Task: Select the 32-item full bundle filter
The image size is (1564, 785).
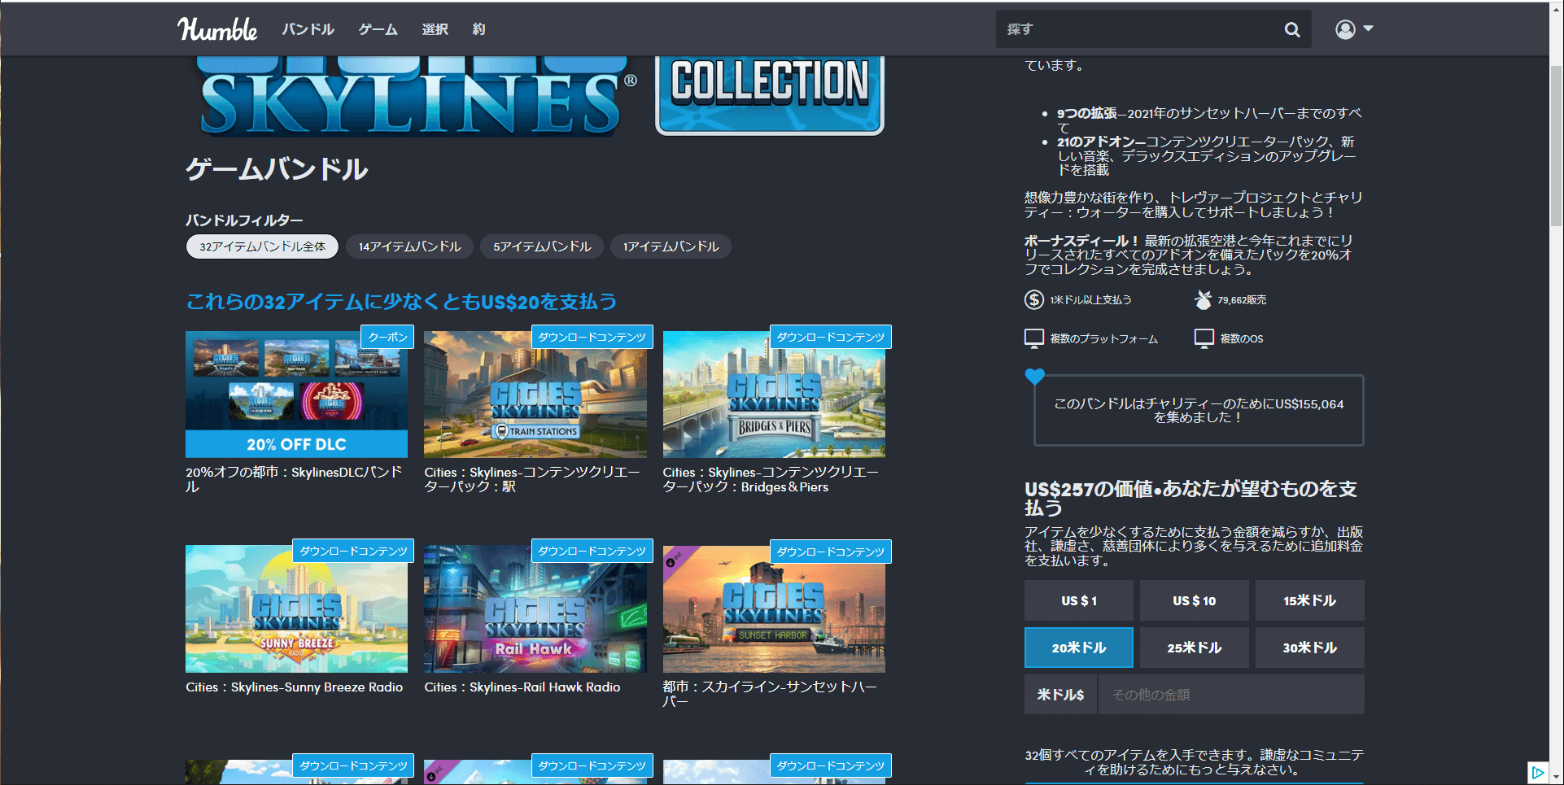Action: click(x=262, y=246)
